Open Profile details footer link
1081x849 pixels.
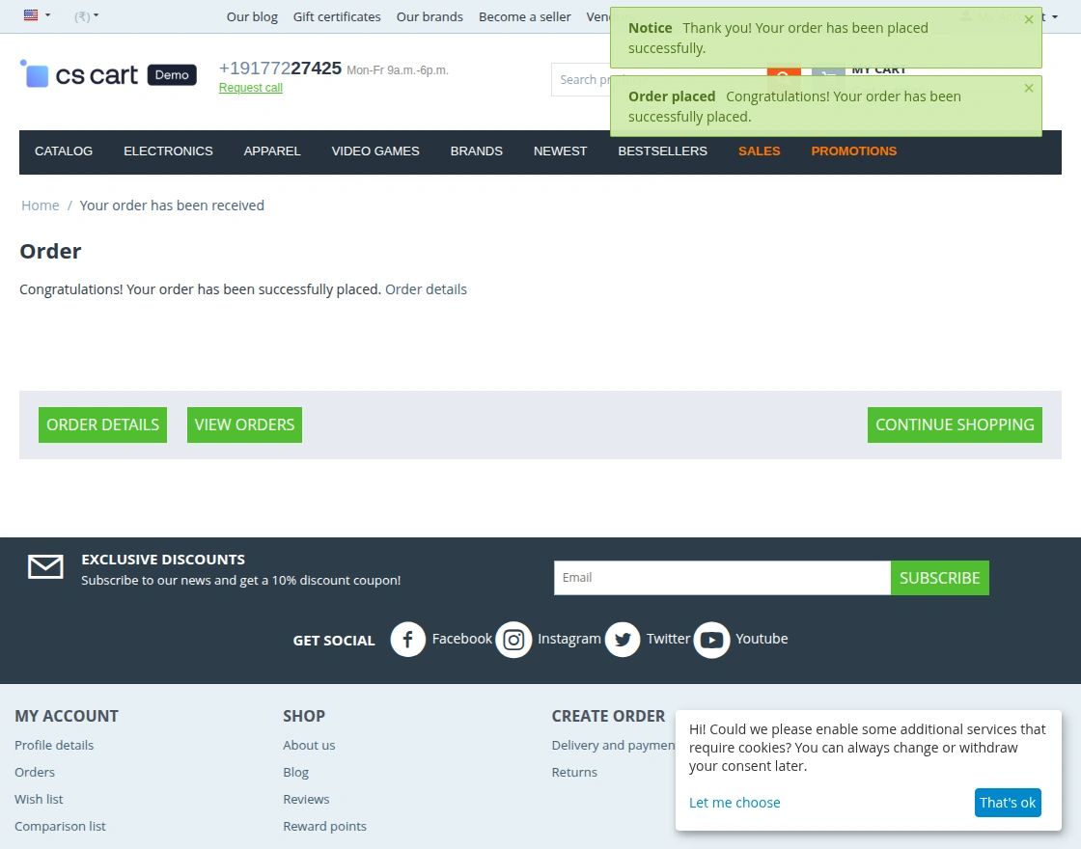[54, 745]
